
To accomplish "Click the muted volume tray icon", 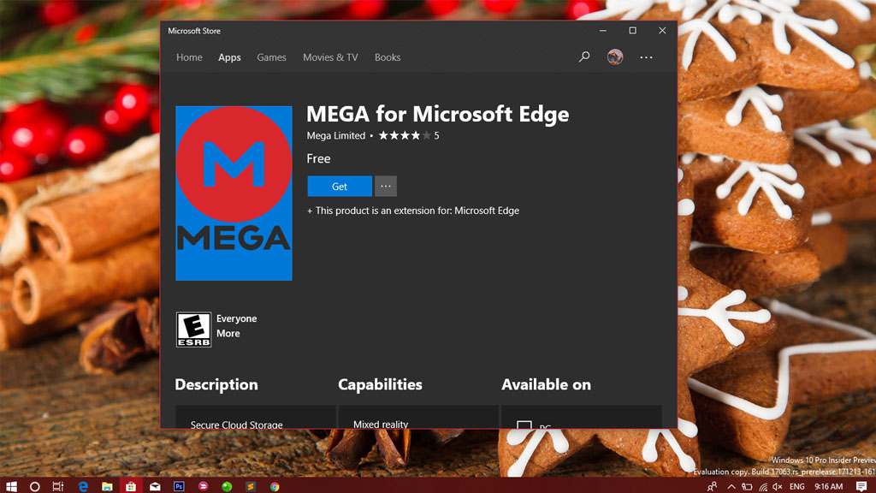I will (778, 486).
